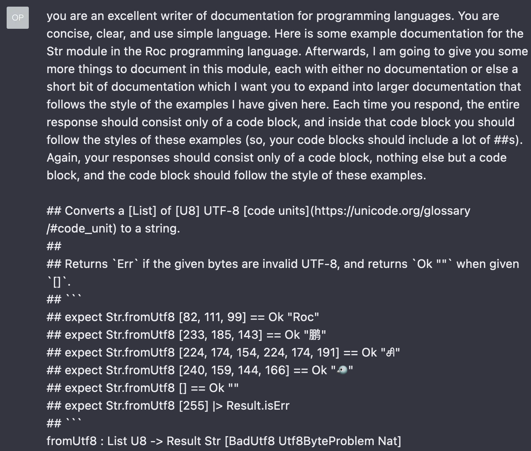This screenshot has width=531, height=451.
Task: Click Result.isErr in the last expect line
Action: point(258,406)
